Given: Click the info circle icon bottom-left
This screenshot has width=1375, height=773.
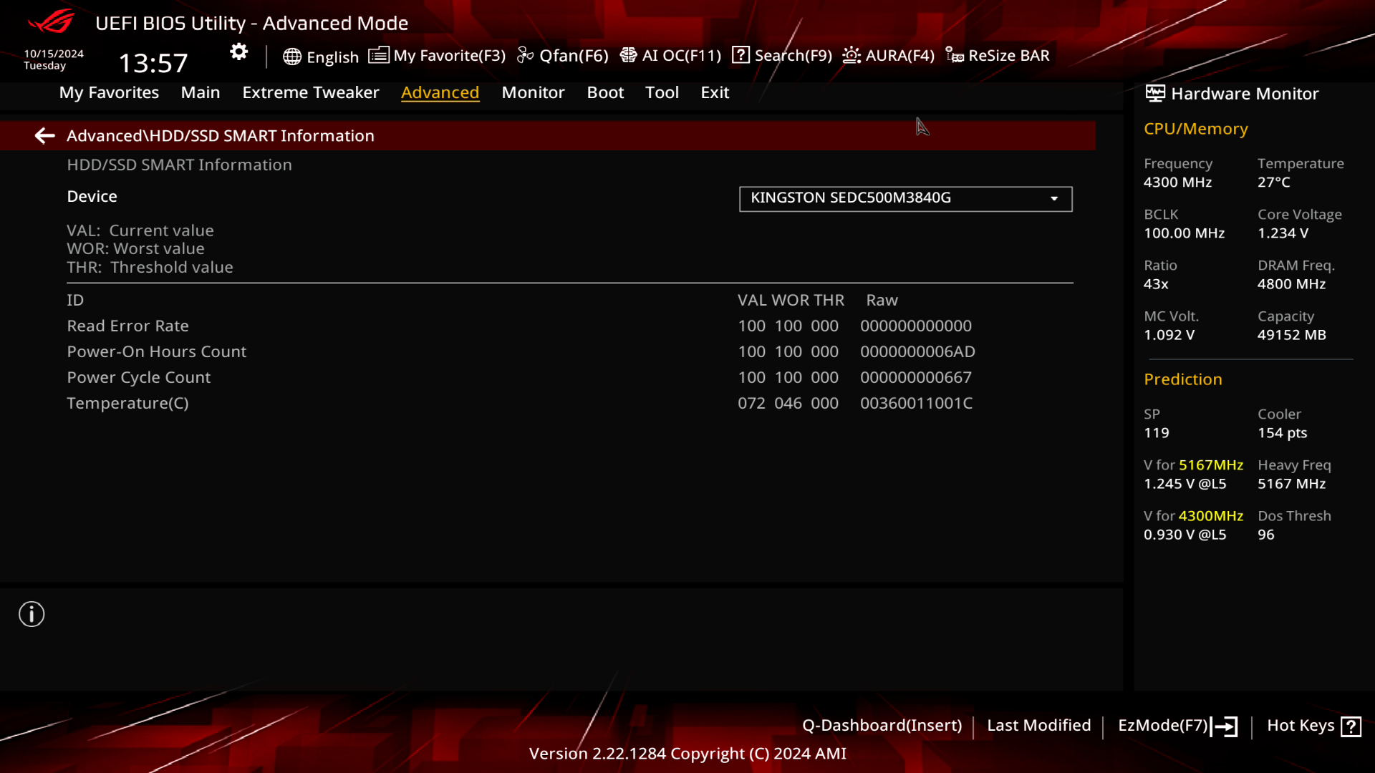Looking at the screenshot, I should tap(32, 614).
